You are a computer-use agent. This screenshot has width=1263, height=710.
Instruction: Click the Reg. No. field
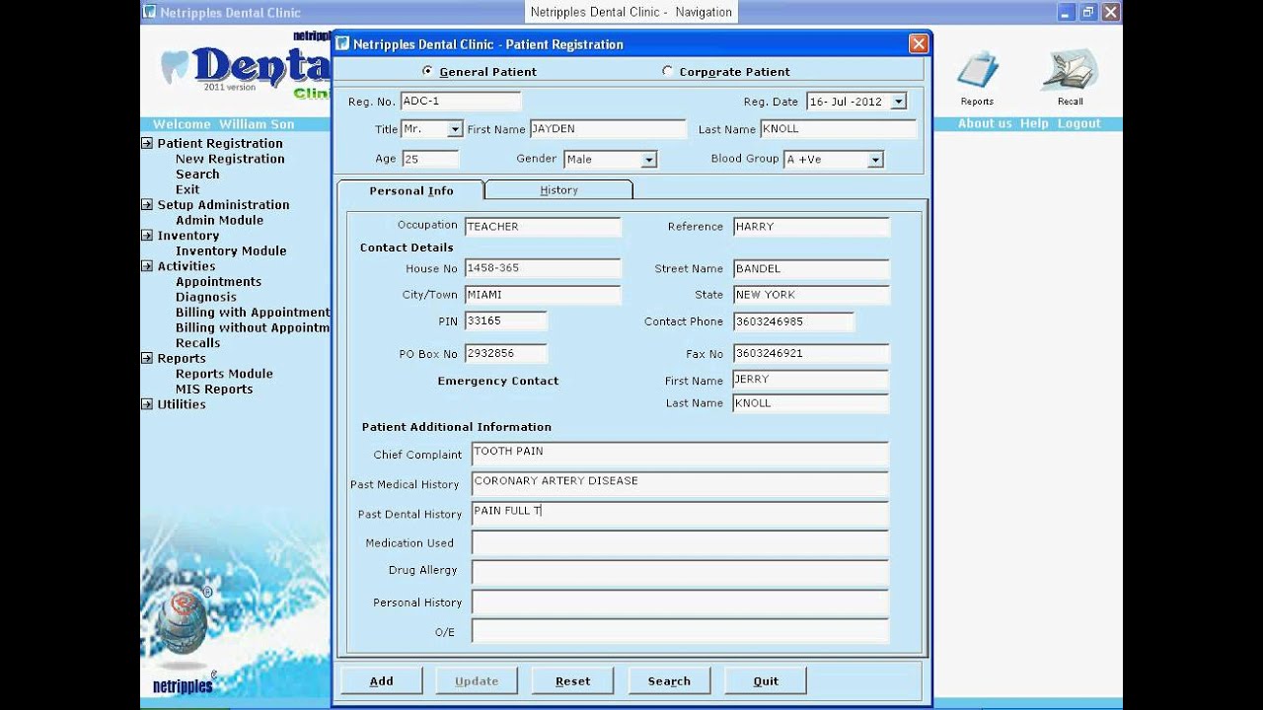[x=460, y=102]
